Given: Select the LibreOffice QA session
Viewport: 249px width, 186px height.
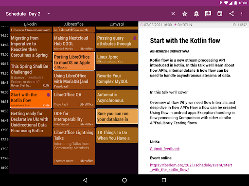Looking at the screenshot, I should 74,99.
